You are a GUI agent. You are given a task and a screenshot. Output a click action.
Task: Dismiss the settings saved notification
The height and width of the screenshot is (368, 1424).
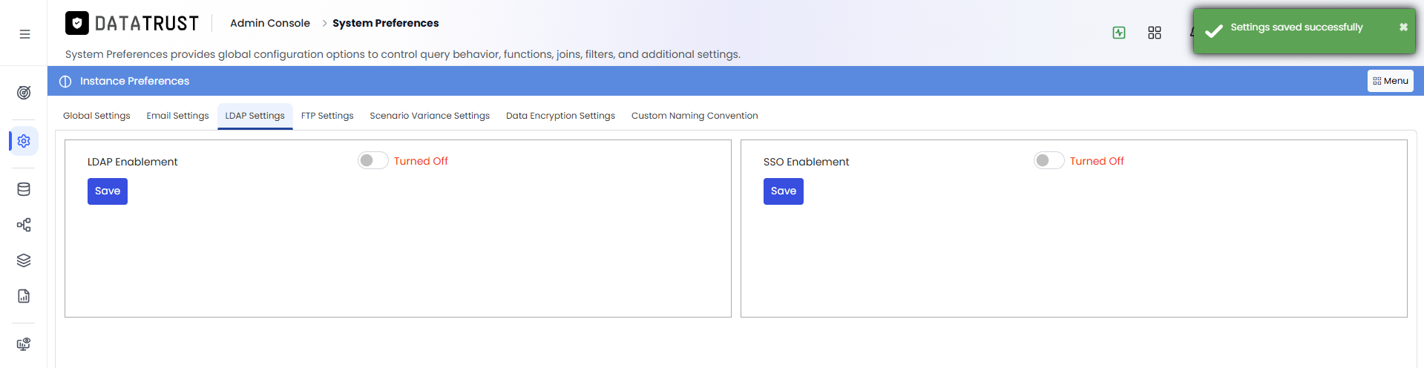[x=1403, y=27]
